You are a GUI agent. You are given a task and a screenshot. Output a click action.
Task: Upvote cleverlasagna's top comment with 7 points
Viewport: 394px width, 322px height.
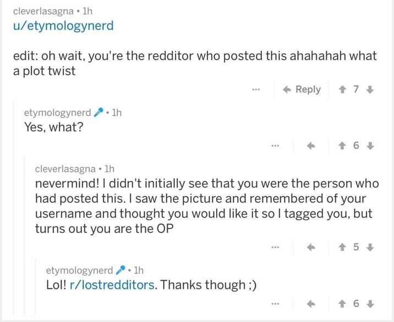click(x=341, y=89)
